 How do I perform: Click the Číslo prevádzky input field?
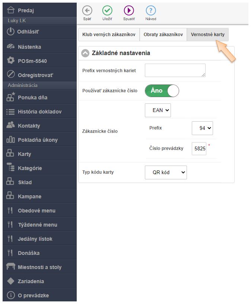point(199,148)
